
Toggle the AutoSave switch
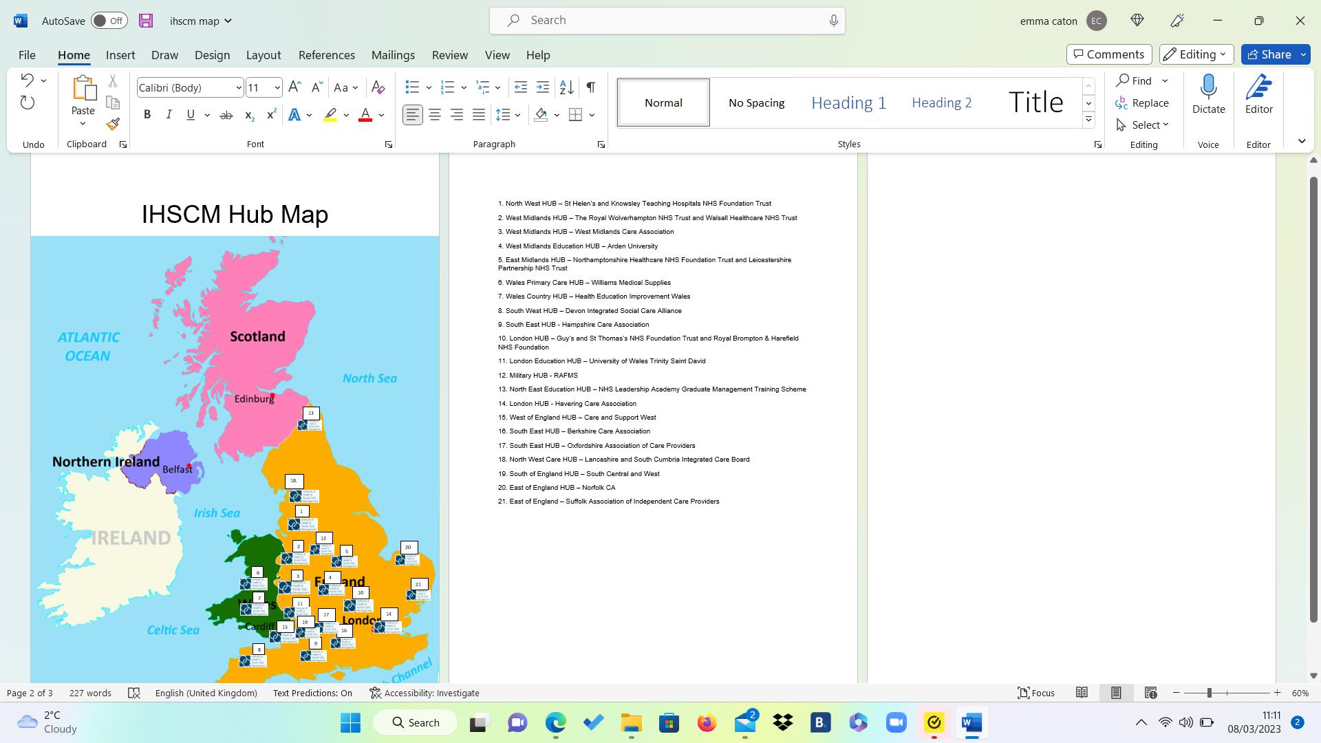109,21
